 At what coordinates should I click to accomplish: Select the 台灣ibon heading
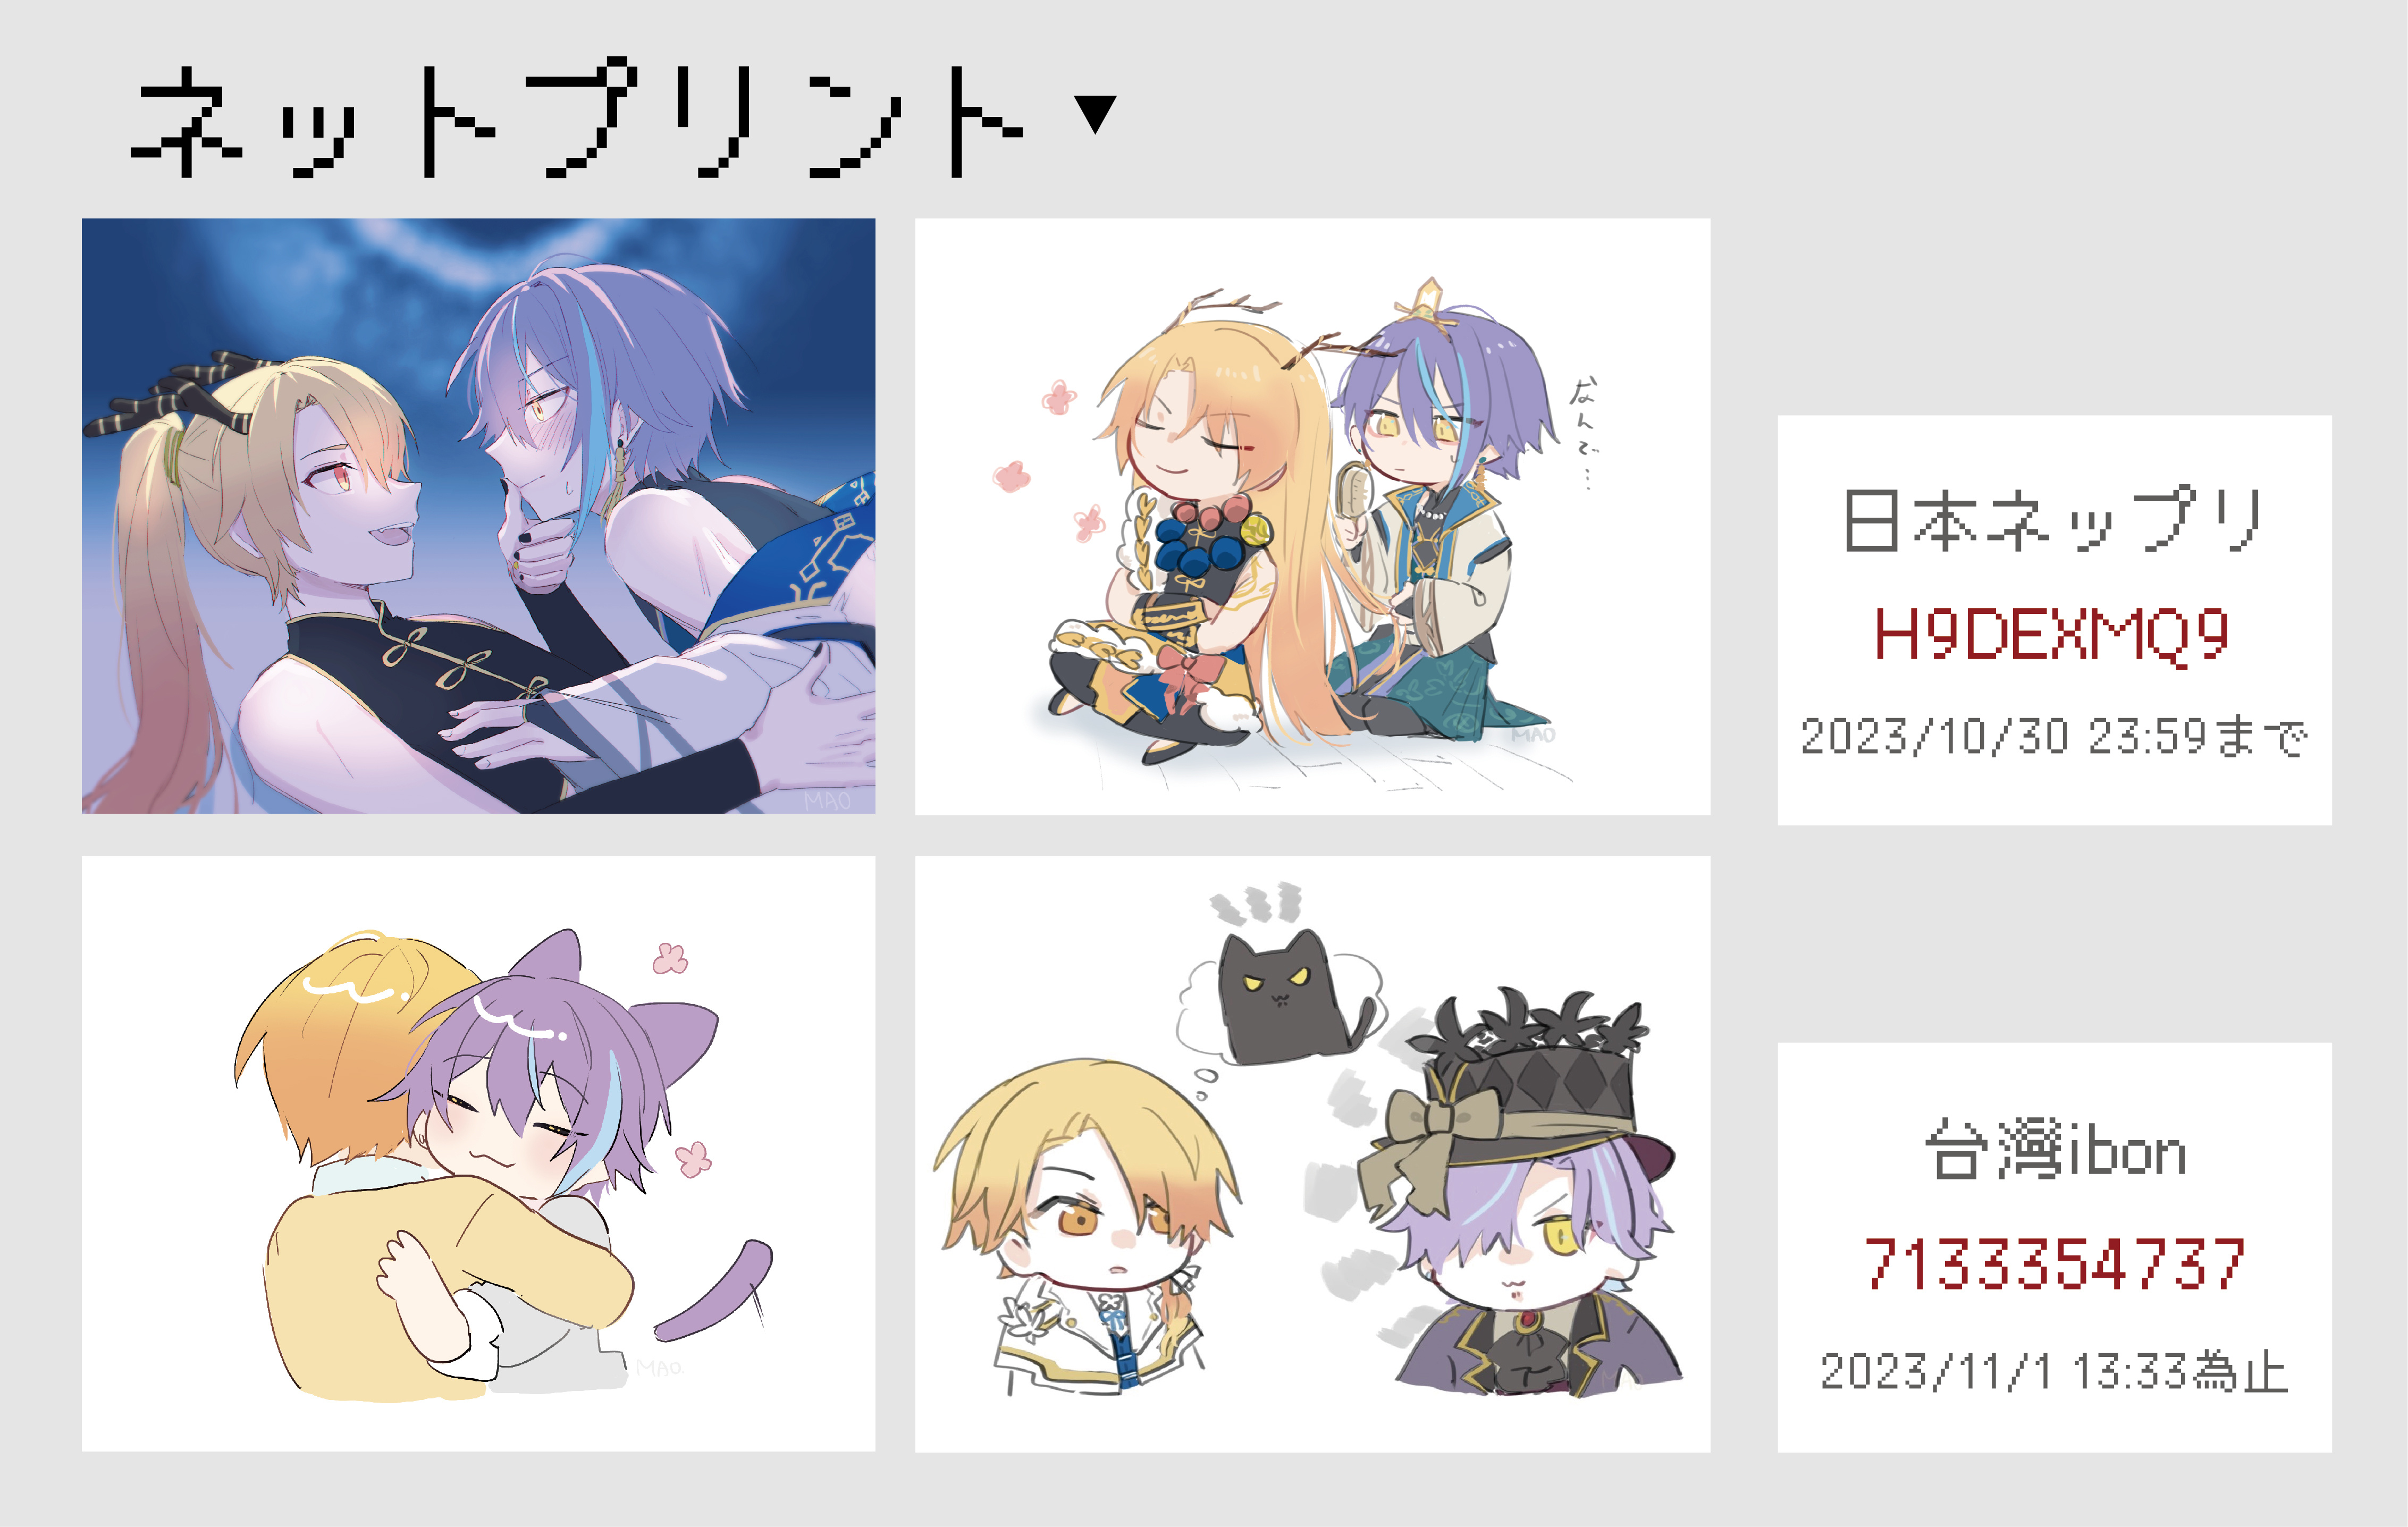[x=2055, y=1150]
